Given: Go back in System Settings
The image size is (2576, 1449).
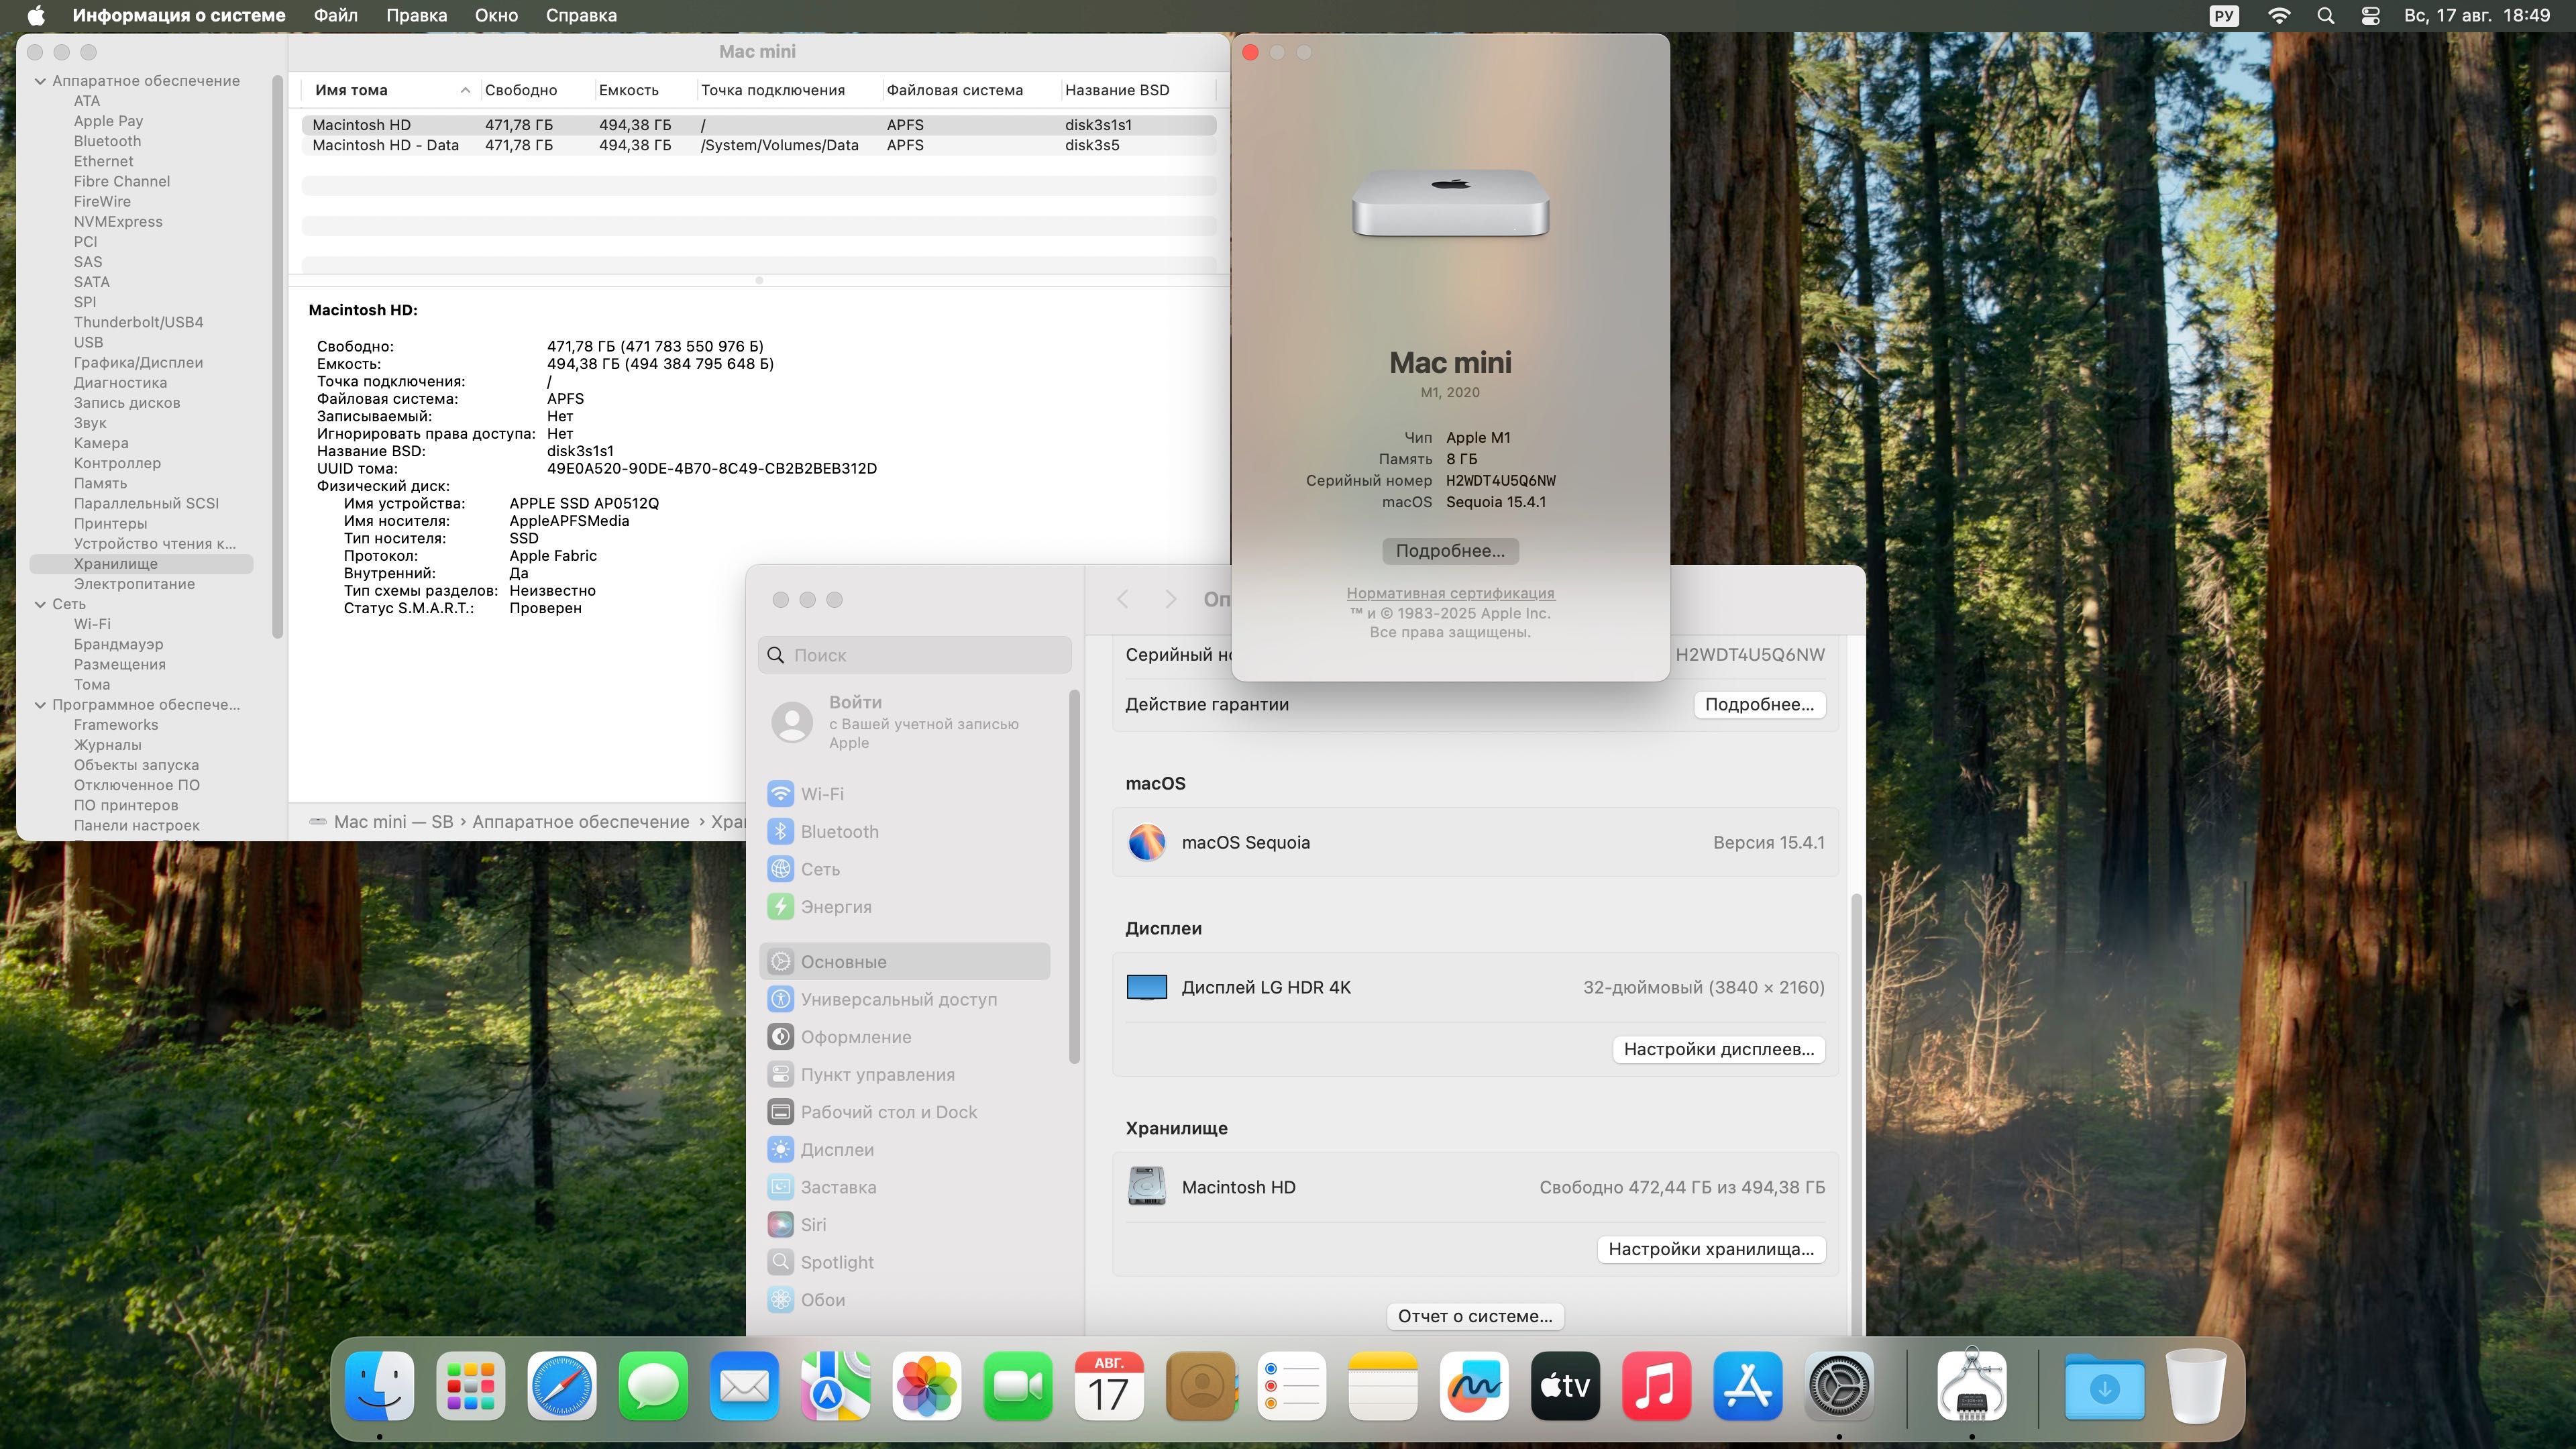Looking at the screenshot, I should [1123, 599].
